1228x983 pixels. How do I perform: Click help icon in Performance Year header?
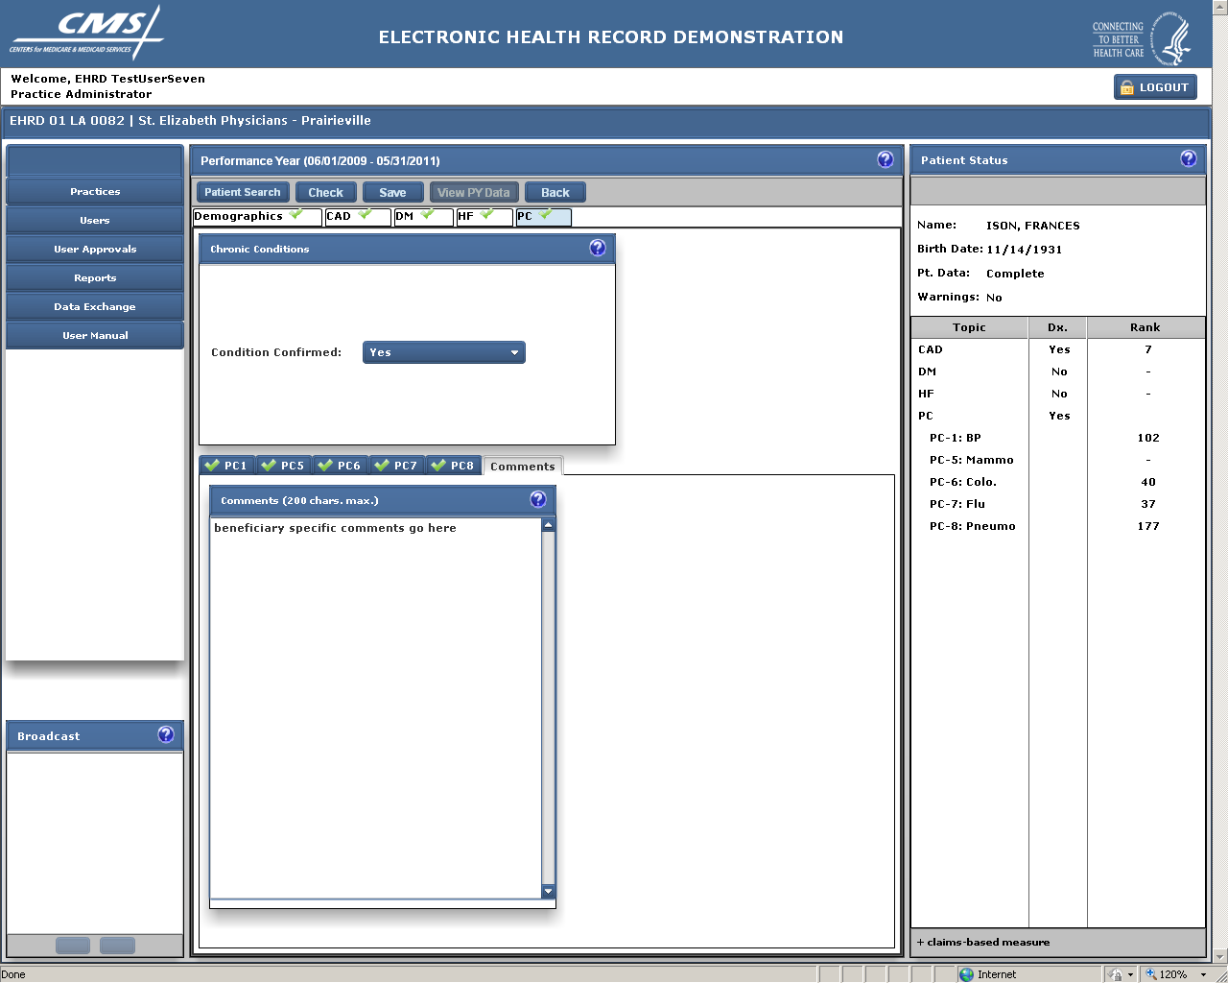885,159
